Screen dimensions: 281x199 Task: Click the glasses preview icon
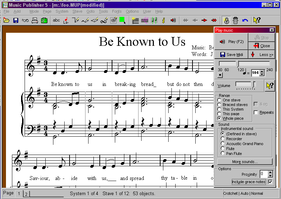pos(25,20)
